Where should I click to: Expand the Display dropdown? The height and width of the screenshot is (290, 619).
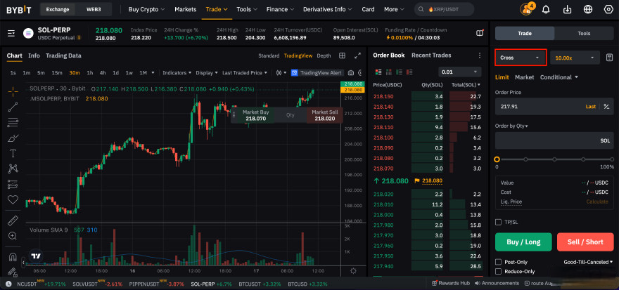tap(207, 73)
